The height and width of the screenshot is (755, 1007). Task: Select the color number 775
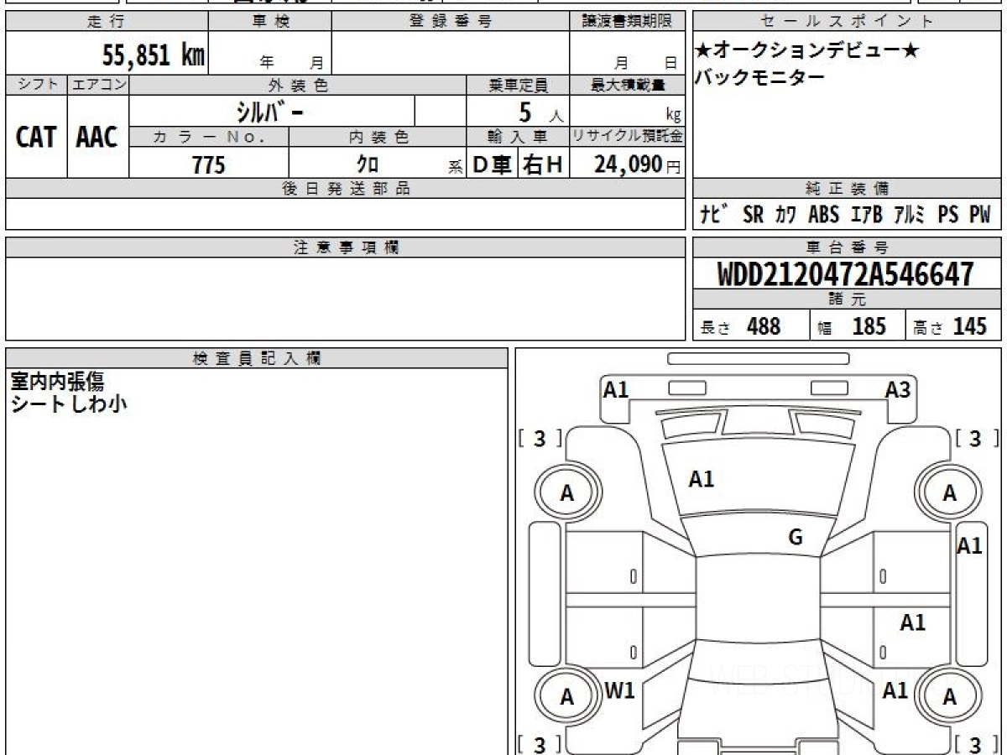coord(209,164)
